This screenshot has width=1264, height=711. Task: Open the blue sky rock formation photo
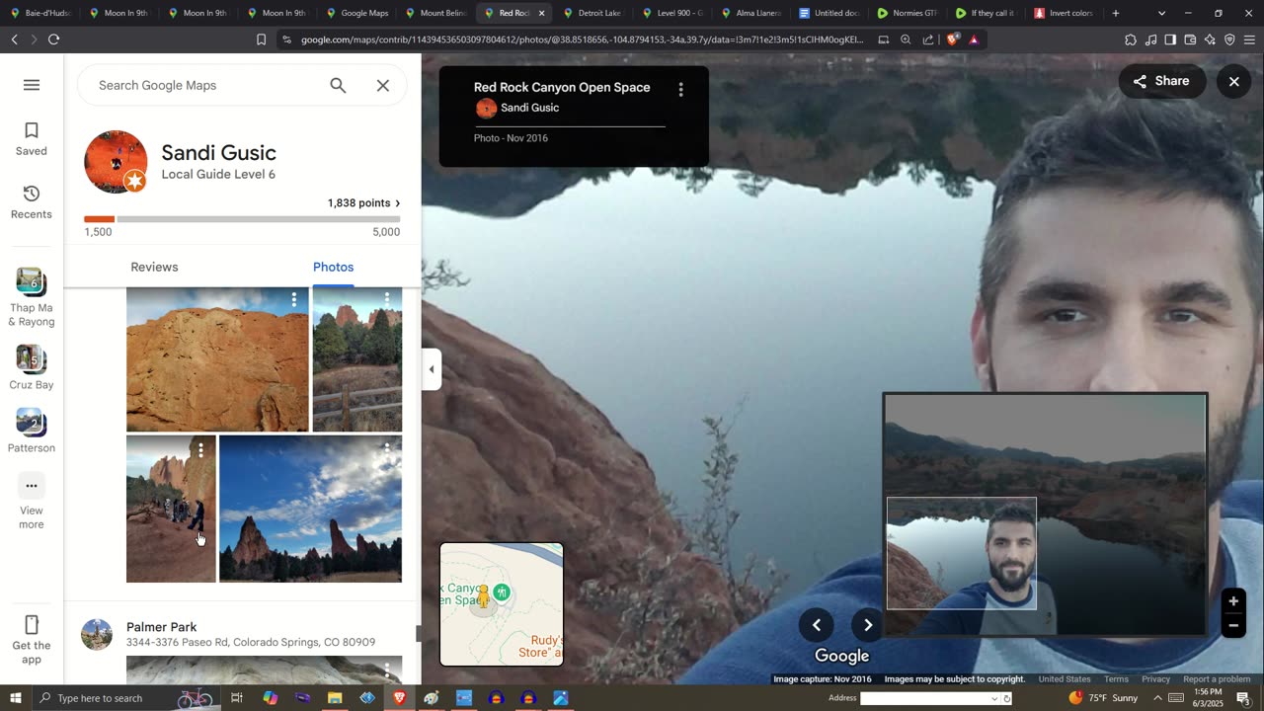(x=310, y=509)
